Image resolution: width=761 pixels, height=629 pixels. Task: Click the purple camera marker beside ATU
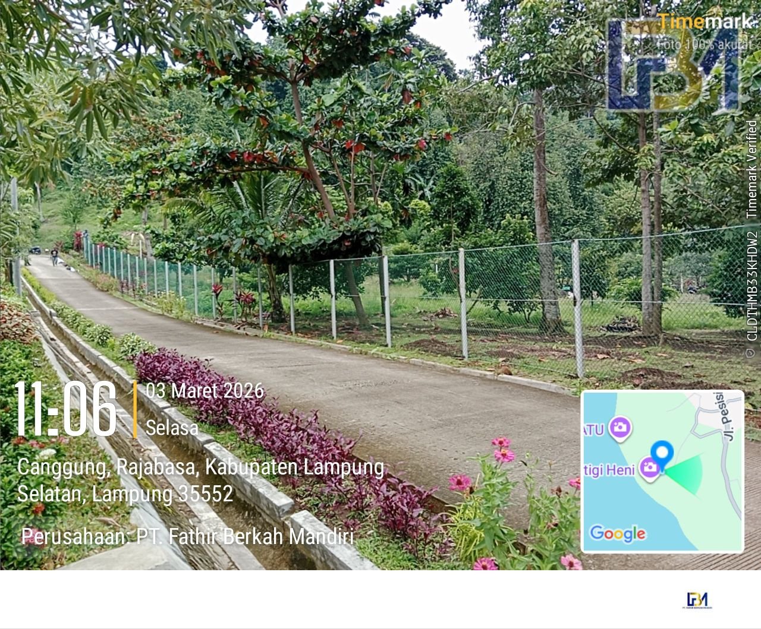(x=620, y=427)
